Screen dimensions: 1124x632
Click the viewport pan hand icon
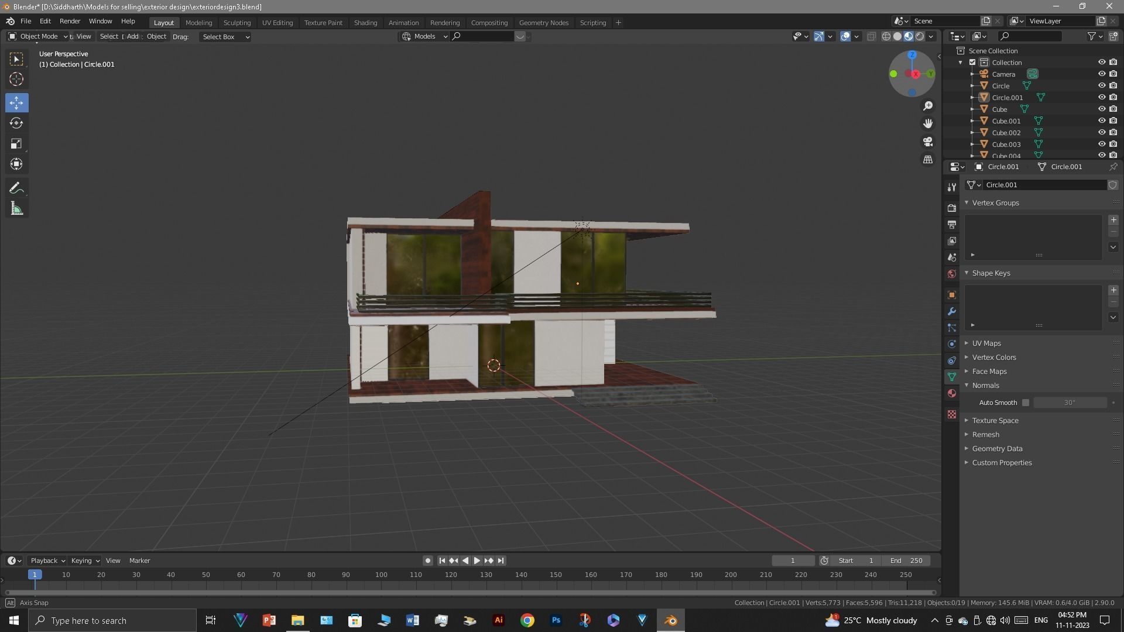pyautogui.click(x=928, y=123)
